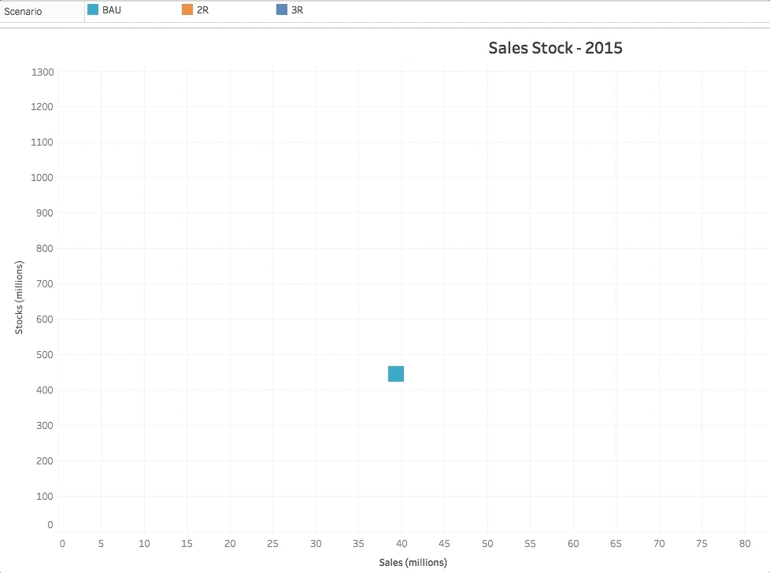Screen dimensions: 770x573
Task: Click the 1300 tick on Stocks axis
Action: click(43, 72)
